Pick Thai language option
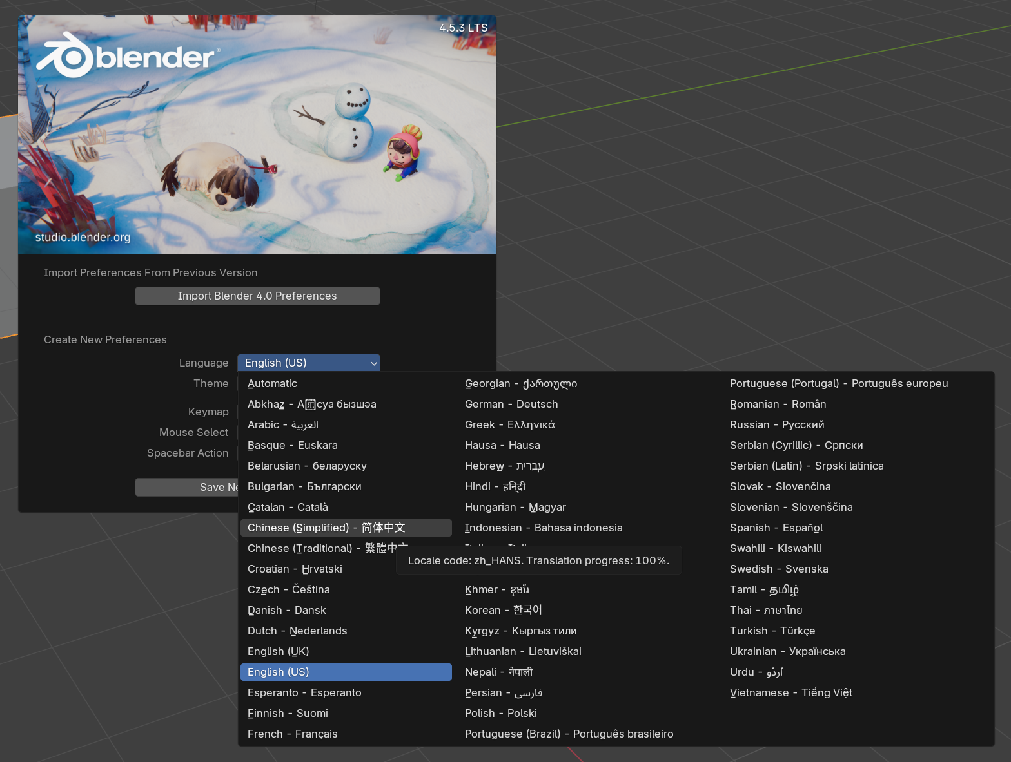1011x762 pixels. (x=858, y=610)
